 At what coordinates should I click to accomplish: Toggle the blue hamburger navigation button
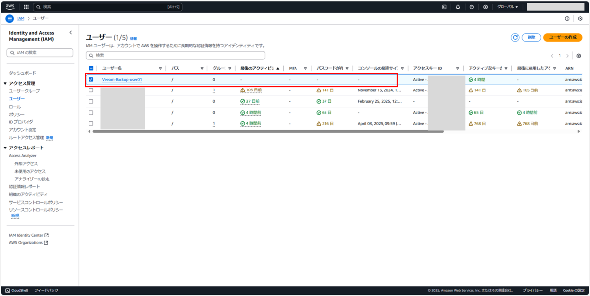tap(10, 18)
